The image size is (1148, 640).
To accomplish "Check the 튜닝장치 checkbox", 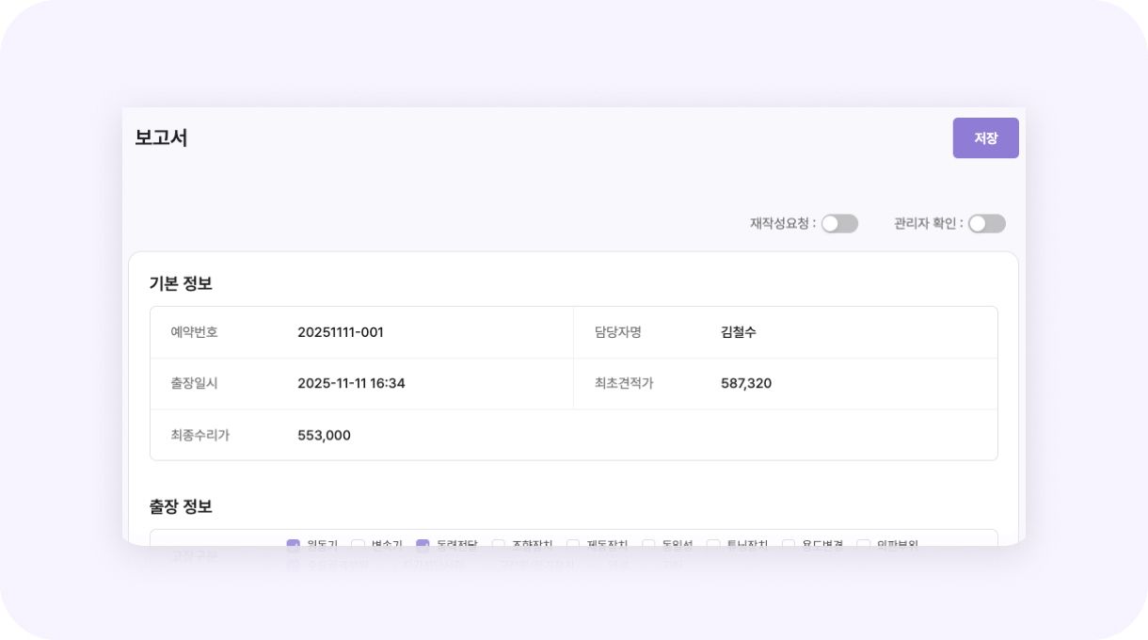I will pyautogui.click(x=713, y=544).
